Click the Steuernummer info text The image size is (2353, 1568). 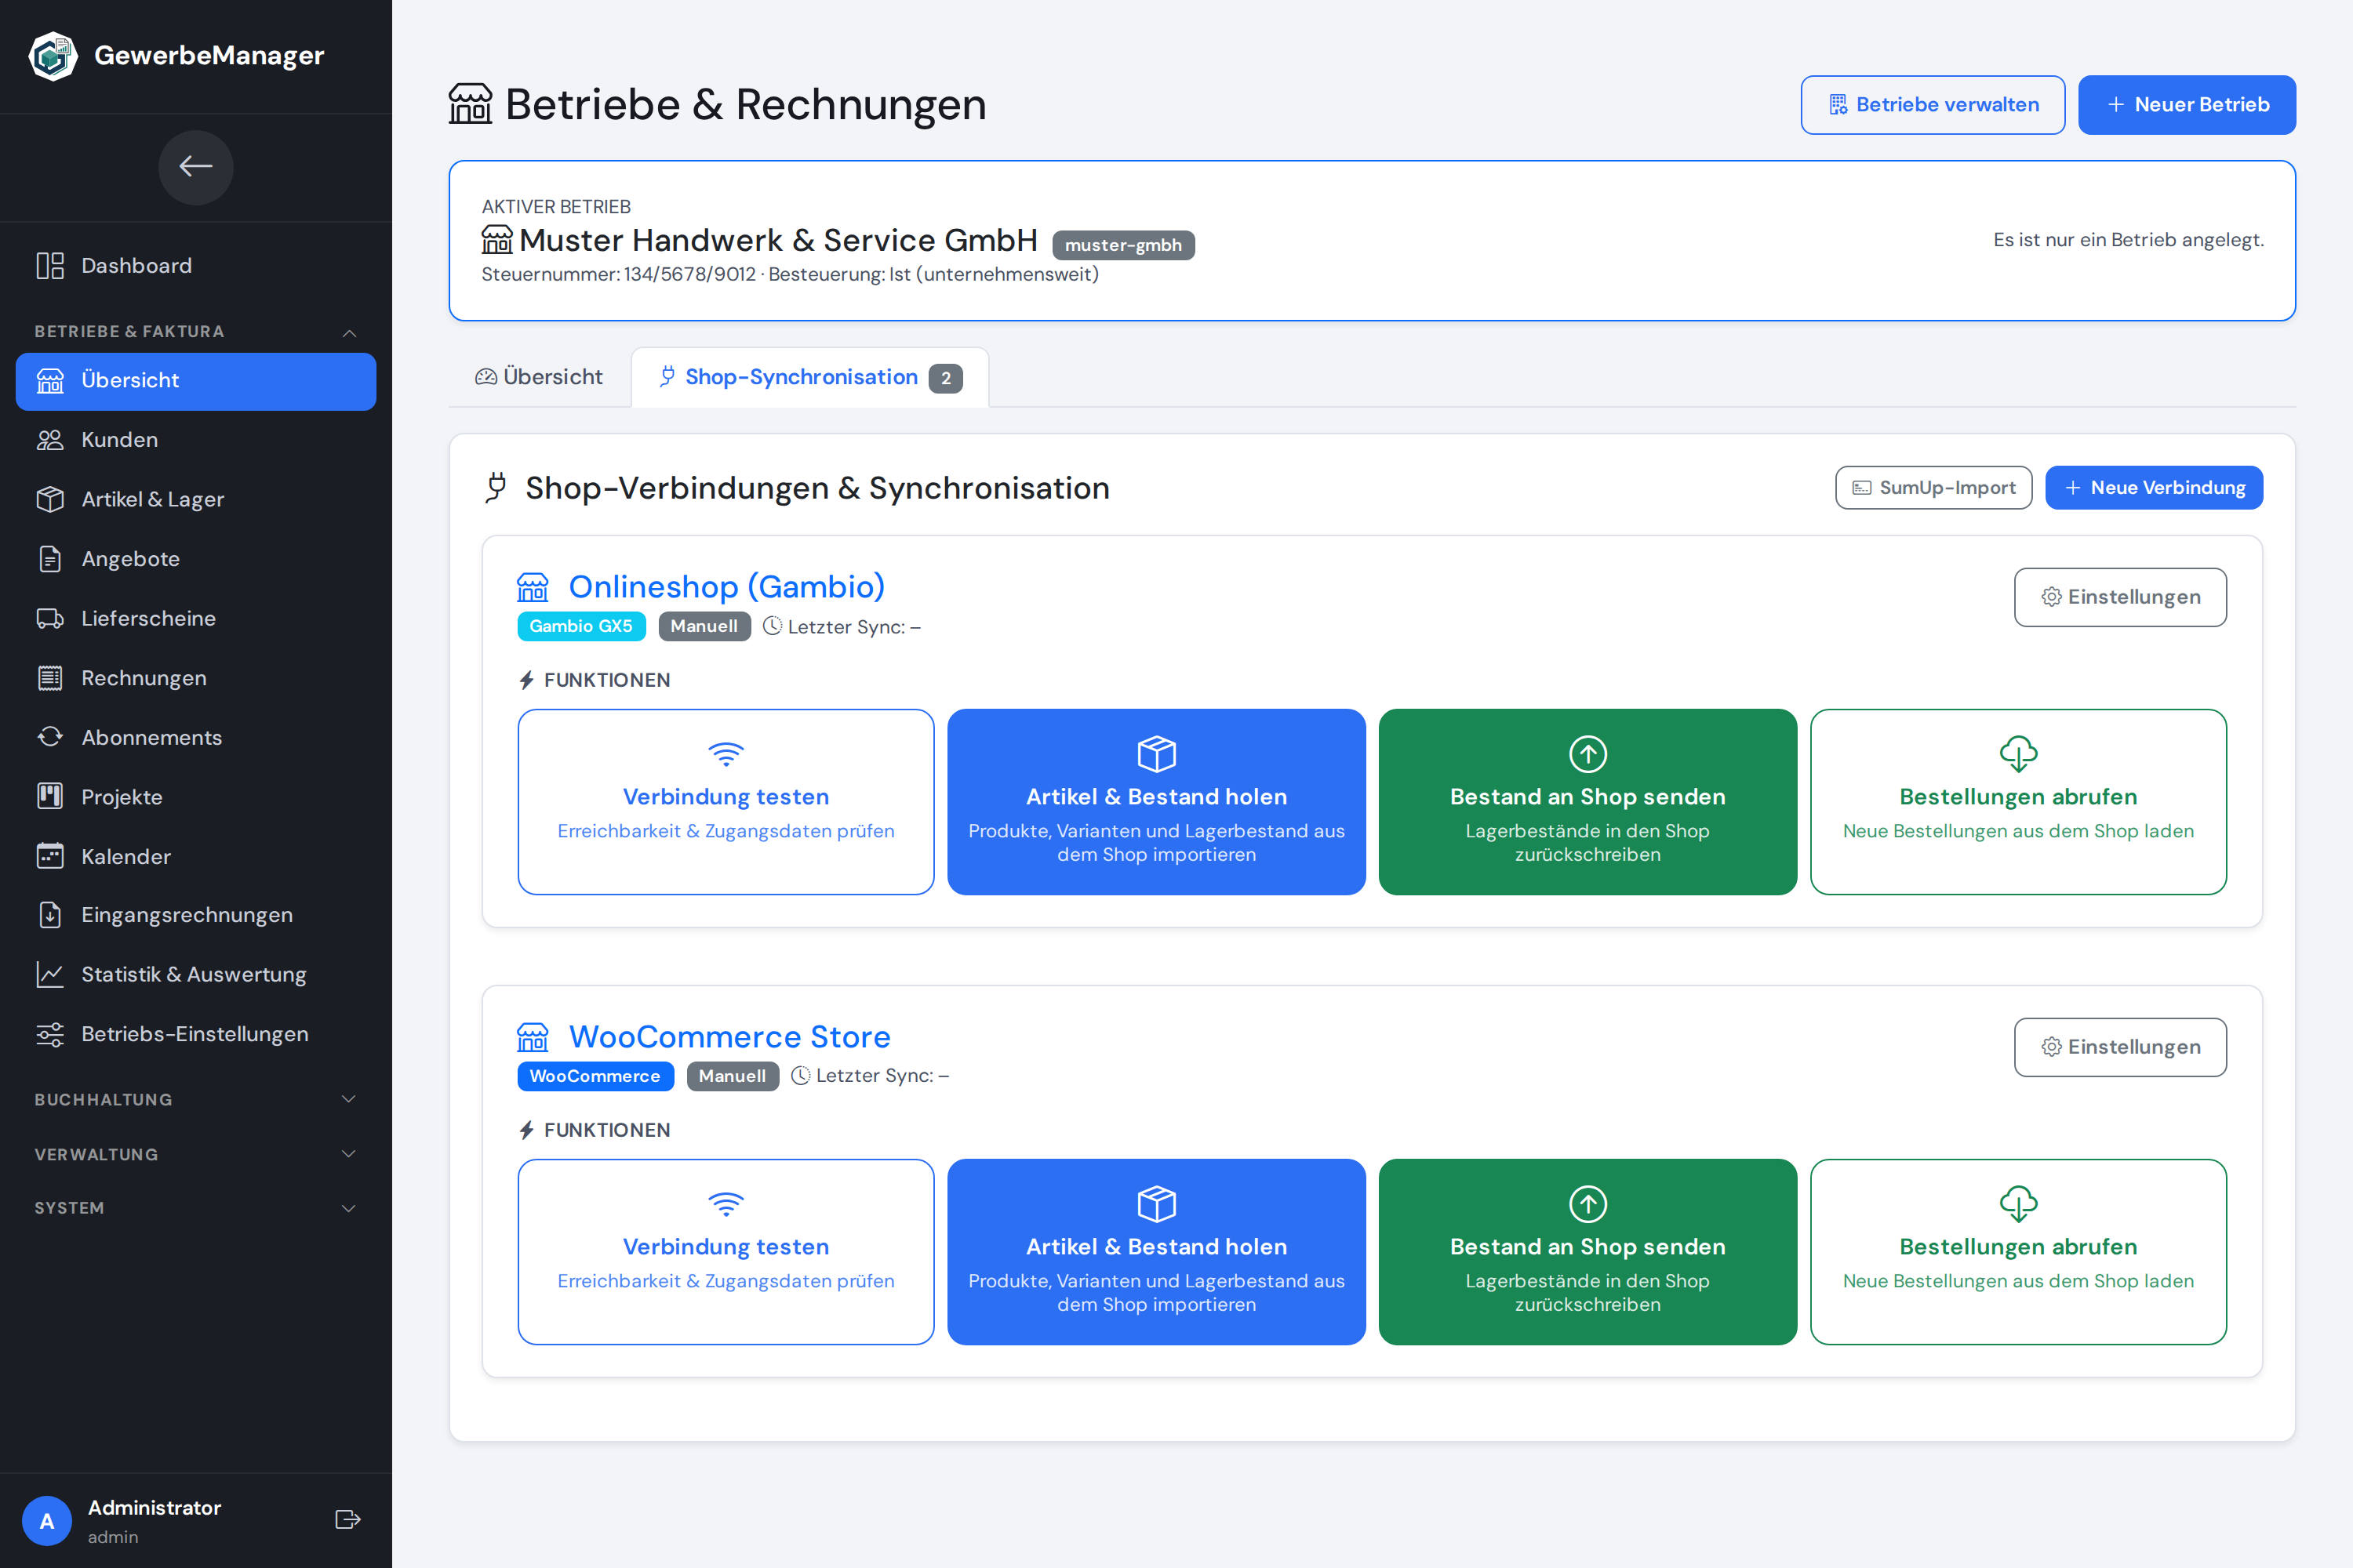click(x=789, y=275)
